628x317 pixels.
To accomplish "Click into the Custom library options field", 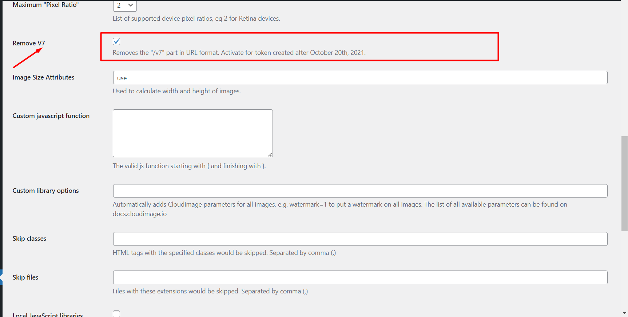I will coord(360,191).
